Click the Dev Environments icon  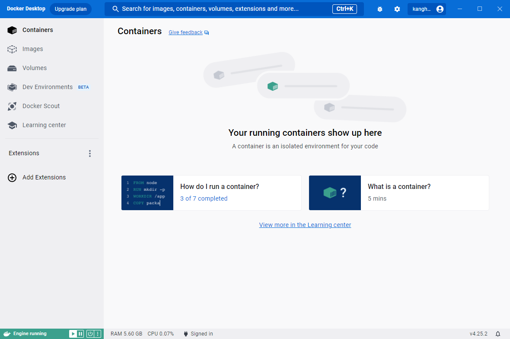tap(12, 87)
